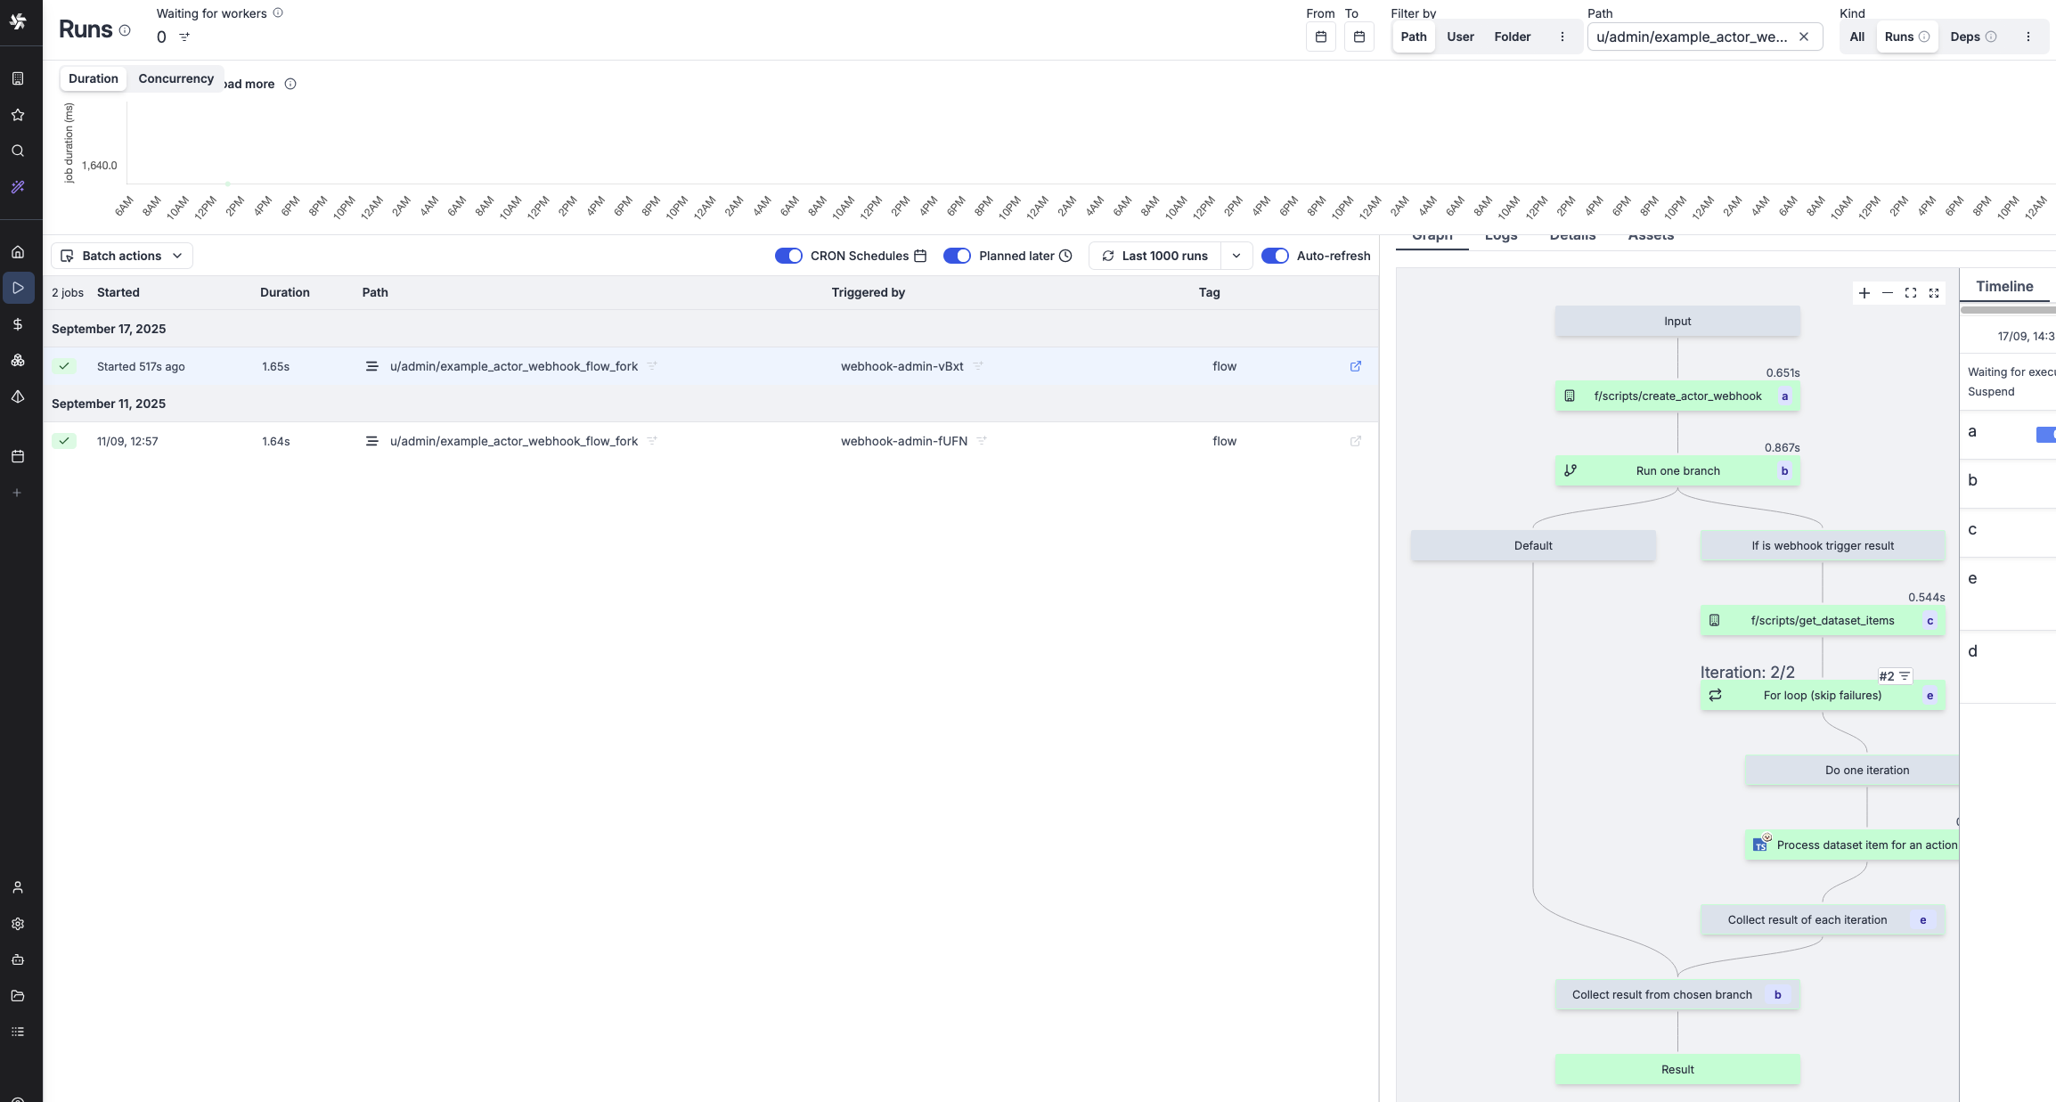The height and width of the screenshot is (1102, 2056).
Task: Open Schedules via the calendar sidebar icon
Action: 18,456
